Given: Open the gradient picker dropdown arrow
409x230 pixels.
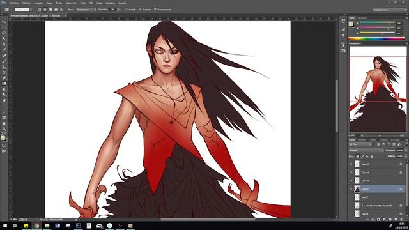Looking at the screenshot, I should (x=31, y=10).
